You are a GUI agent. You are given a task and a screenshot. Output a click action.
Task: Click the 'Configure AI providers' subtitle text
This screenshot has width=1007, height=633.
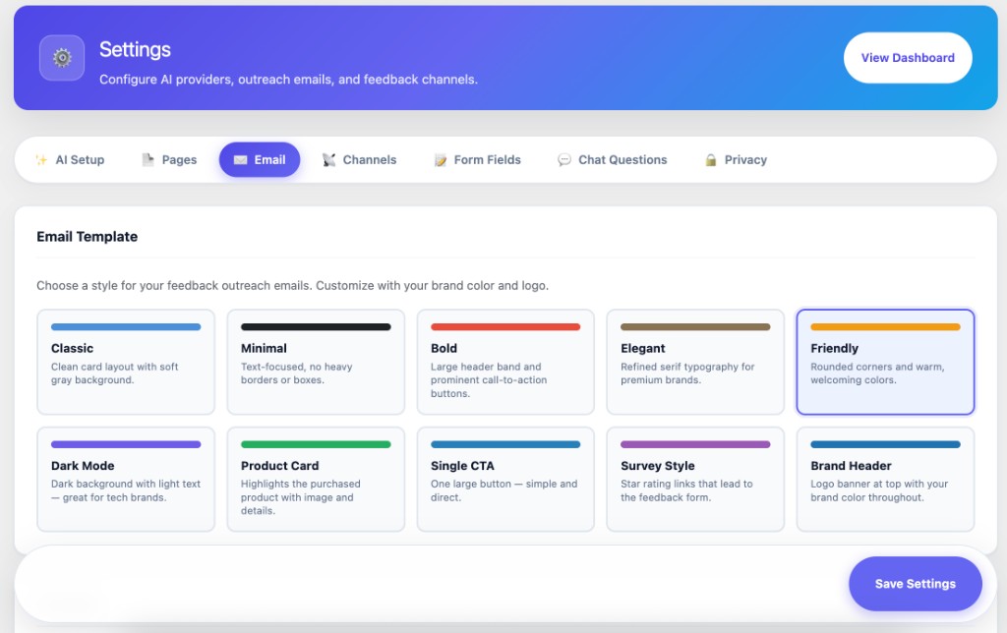point(288,80)
